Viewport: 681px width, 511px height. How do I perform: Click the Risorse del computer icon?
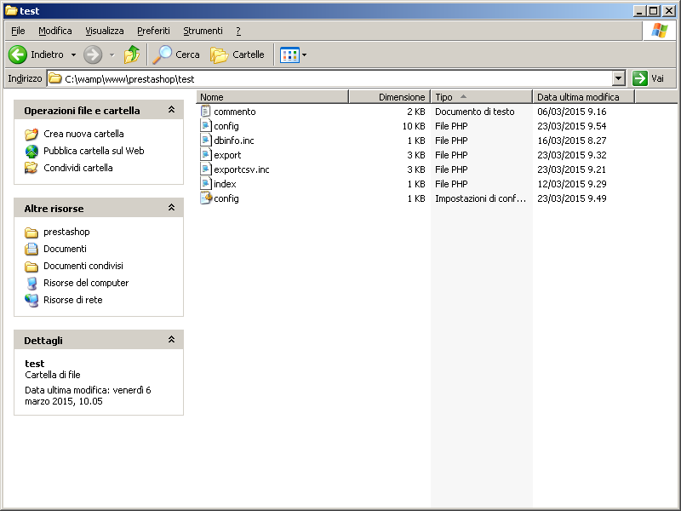pos(31,283)
